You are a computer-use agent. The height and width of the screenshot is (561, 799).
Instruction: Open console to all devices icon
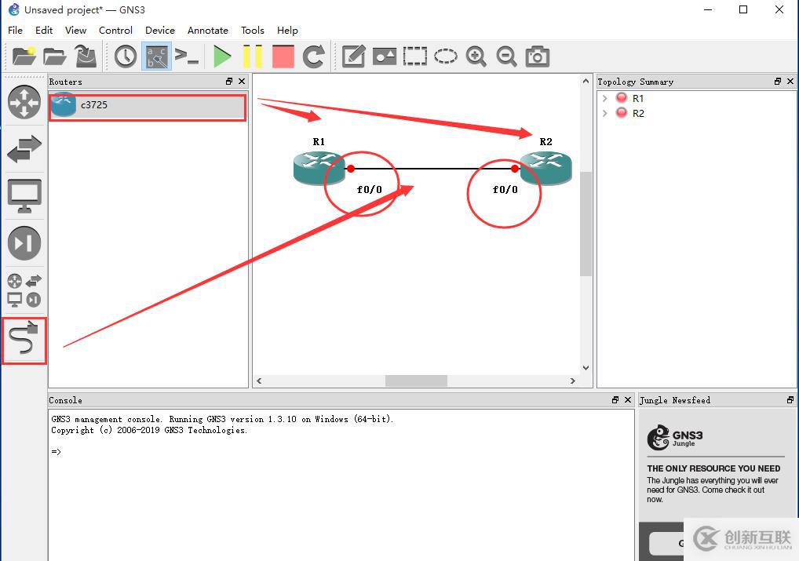click(x=187, y=56)
